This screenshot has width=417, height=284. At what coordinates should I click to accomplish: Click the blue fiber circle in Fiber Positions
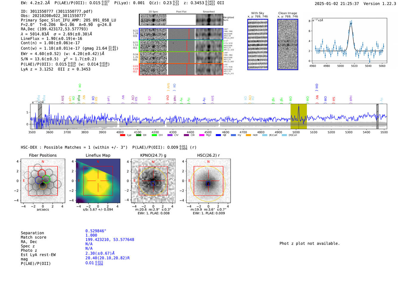pyautogui.click(x=39, y=180)
